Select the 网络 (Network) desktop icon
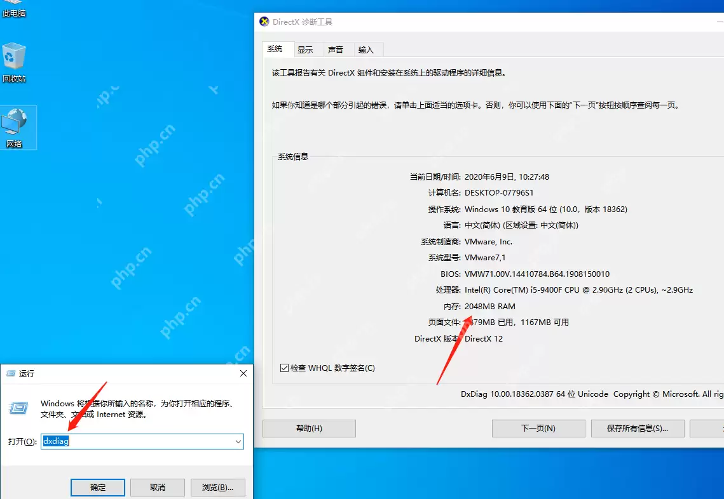Screen dimensions: 724x499 14,127
